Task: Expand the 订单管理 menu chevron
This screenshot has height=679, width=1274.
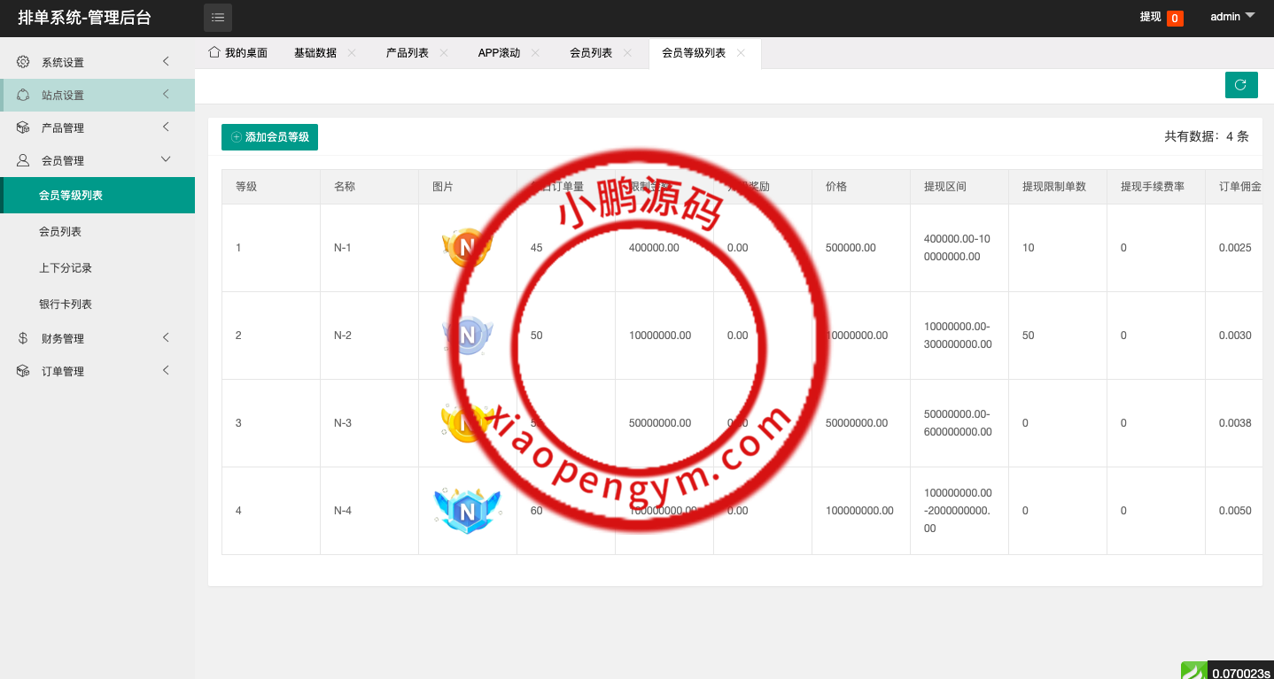Action: click(x=166, y=370)
